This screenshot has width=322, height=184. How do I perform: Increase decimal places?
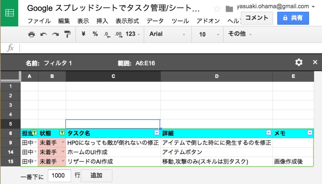119,34
